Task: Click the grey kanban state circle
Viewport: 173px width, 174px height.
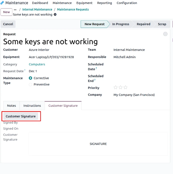Action: pos(165,34)
